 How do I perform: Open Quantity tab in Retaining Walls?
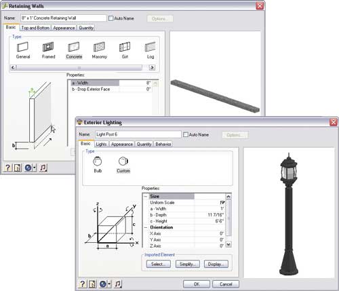coord(86,28)
